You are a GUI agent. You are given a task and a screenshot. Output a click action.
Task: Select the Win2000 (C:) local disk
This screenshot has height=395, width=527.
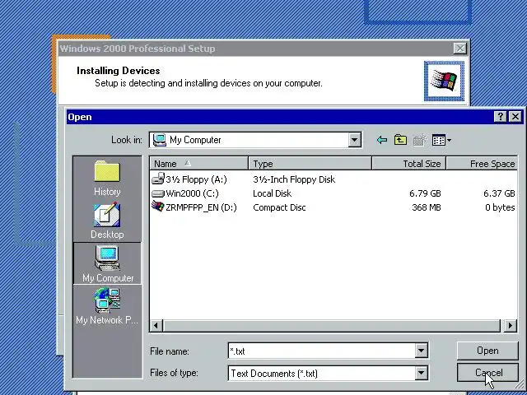coord(185,193)
